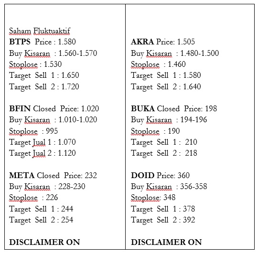Click BFIN Closed Price 1.020
Image resolution: width=258 pixels, height=254 pixels.
point(90,109)
